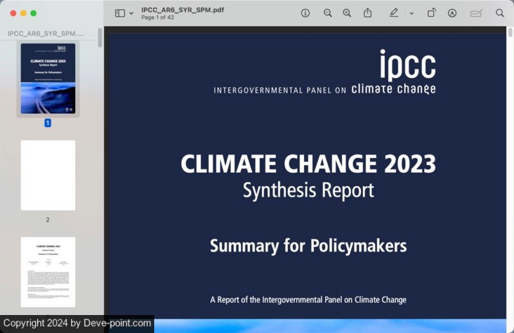Show the Markup toolbar

[452, 13]
